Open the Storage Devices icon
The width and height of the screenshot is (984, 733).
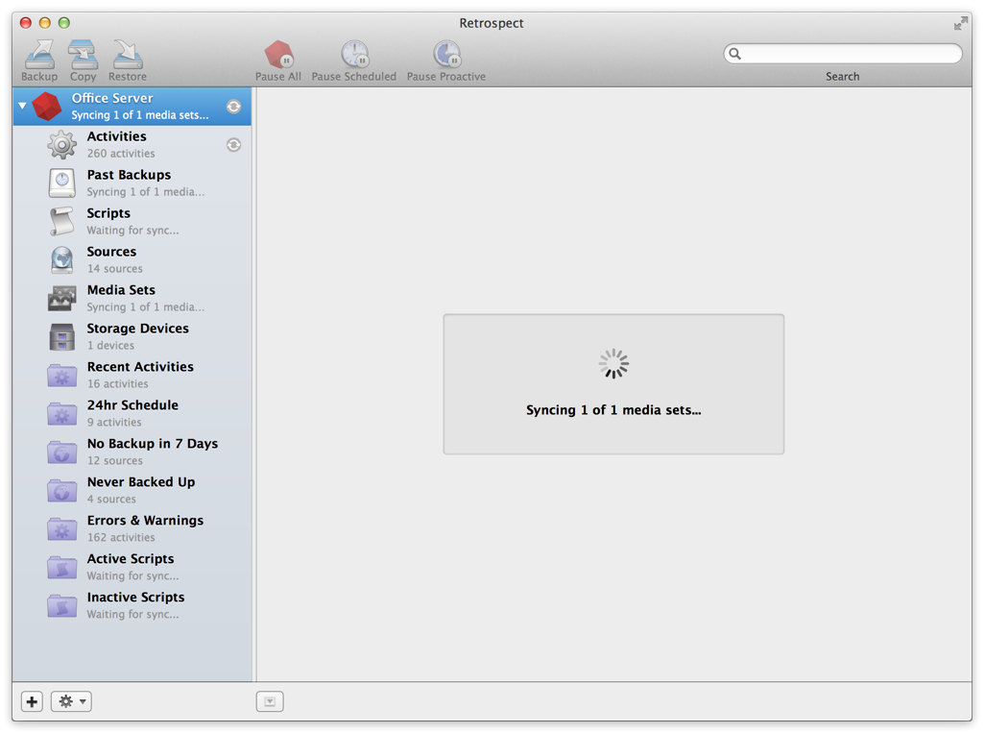(62, 336)
